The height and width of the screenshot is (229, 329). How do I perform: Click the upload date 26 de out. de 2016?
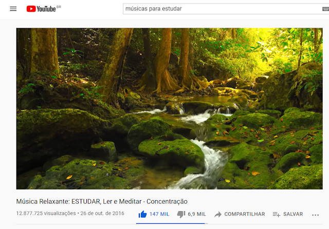click(102, 213)
